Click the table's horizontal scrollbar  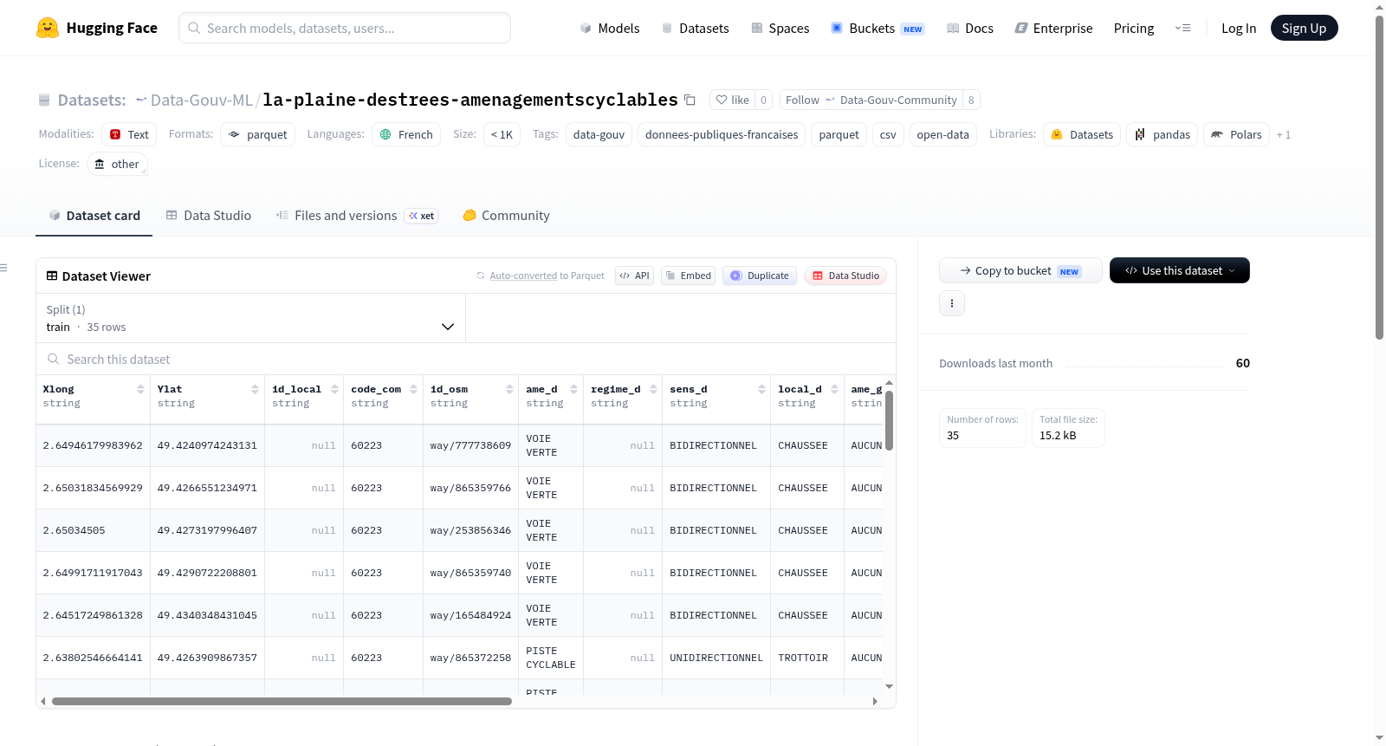pos(282,701)
